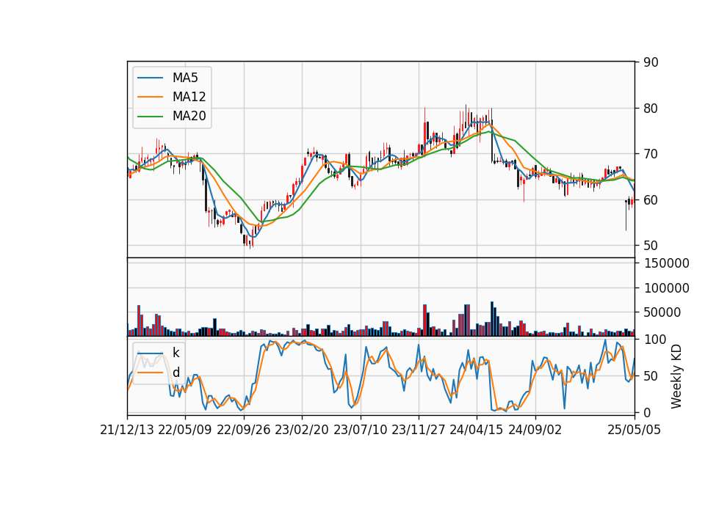Click the KD axis label 50
The height and width of the screenshot is (506, 705).
(651, 376)
